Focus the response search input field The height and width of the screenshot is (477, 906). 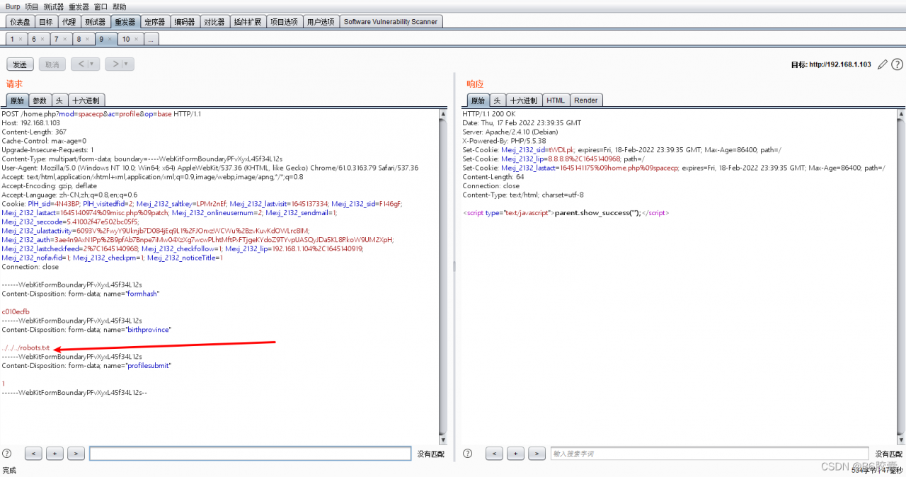tap(710, 454)
